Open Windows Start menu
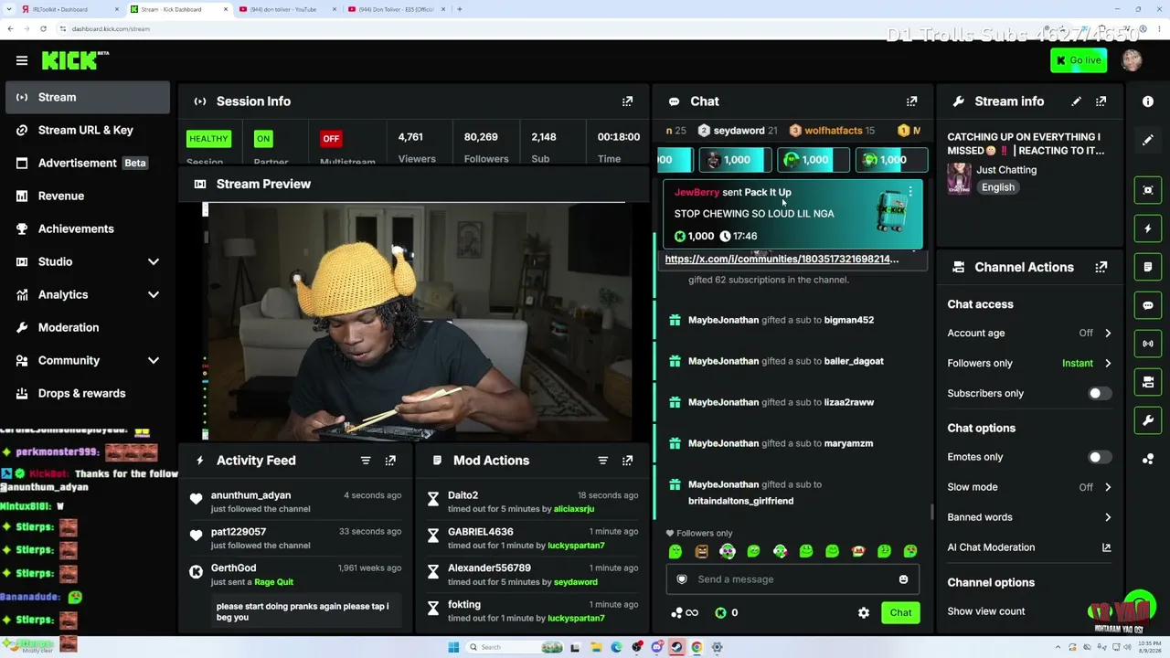Screen dimensions: 1170x658 pos(453,647)
